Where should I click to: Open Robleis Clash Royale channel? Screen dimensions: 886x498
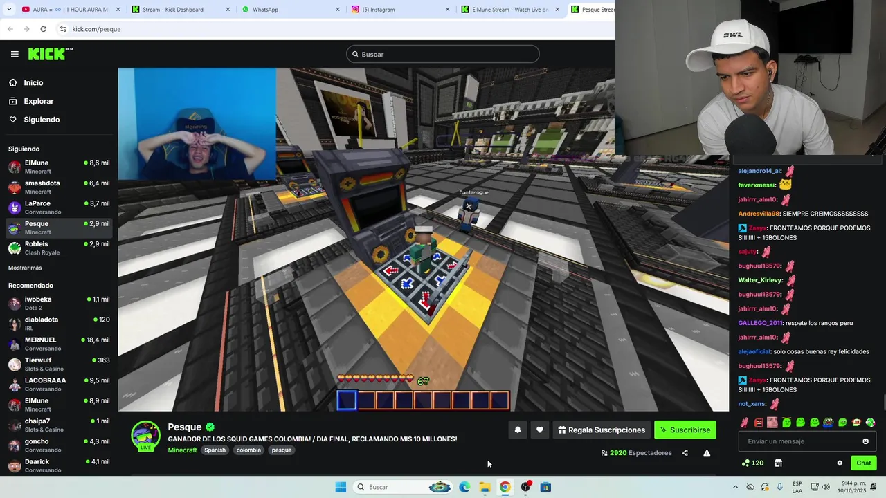point(59,248)
